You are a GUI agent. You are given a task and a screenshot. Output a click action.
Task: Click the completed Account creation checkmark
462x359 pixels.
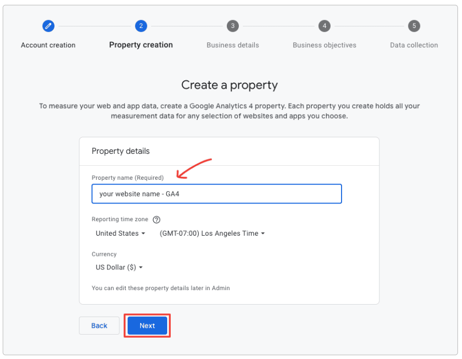48,26
